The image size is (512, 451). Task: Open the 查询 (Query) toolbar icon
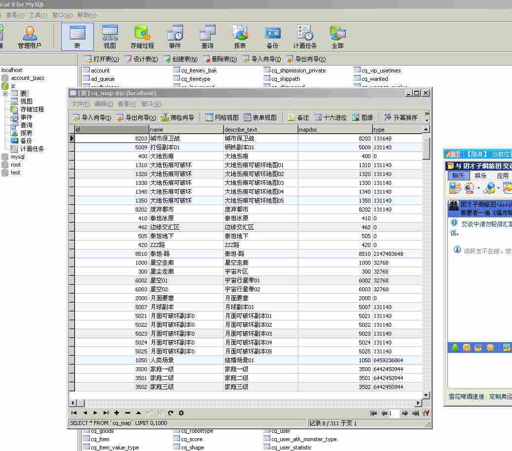click(207, 37)
